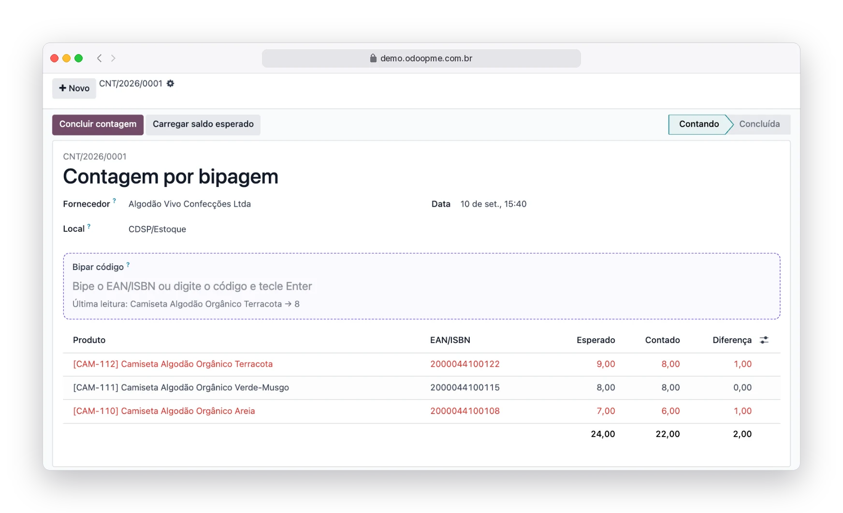Open the gear actions menu beside CNT/2026/0001
Image resolution: width=843 pixels, height=513 pixels.
point(170,84)
